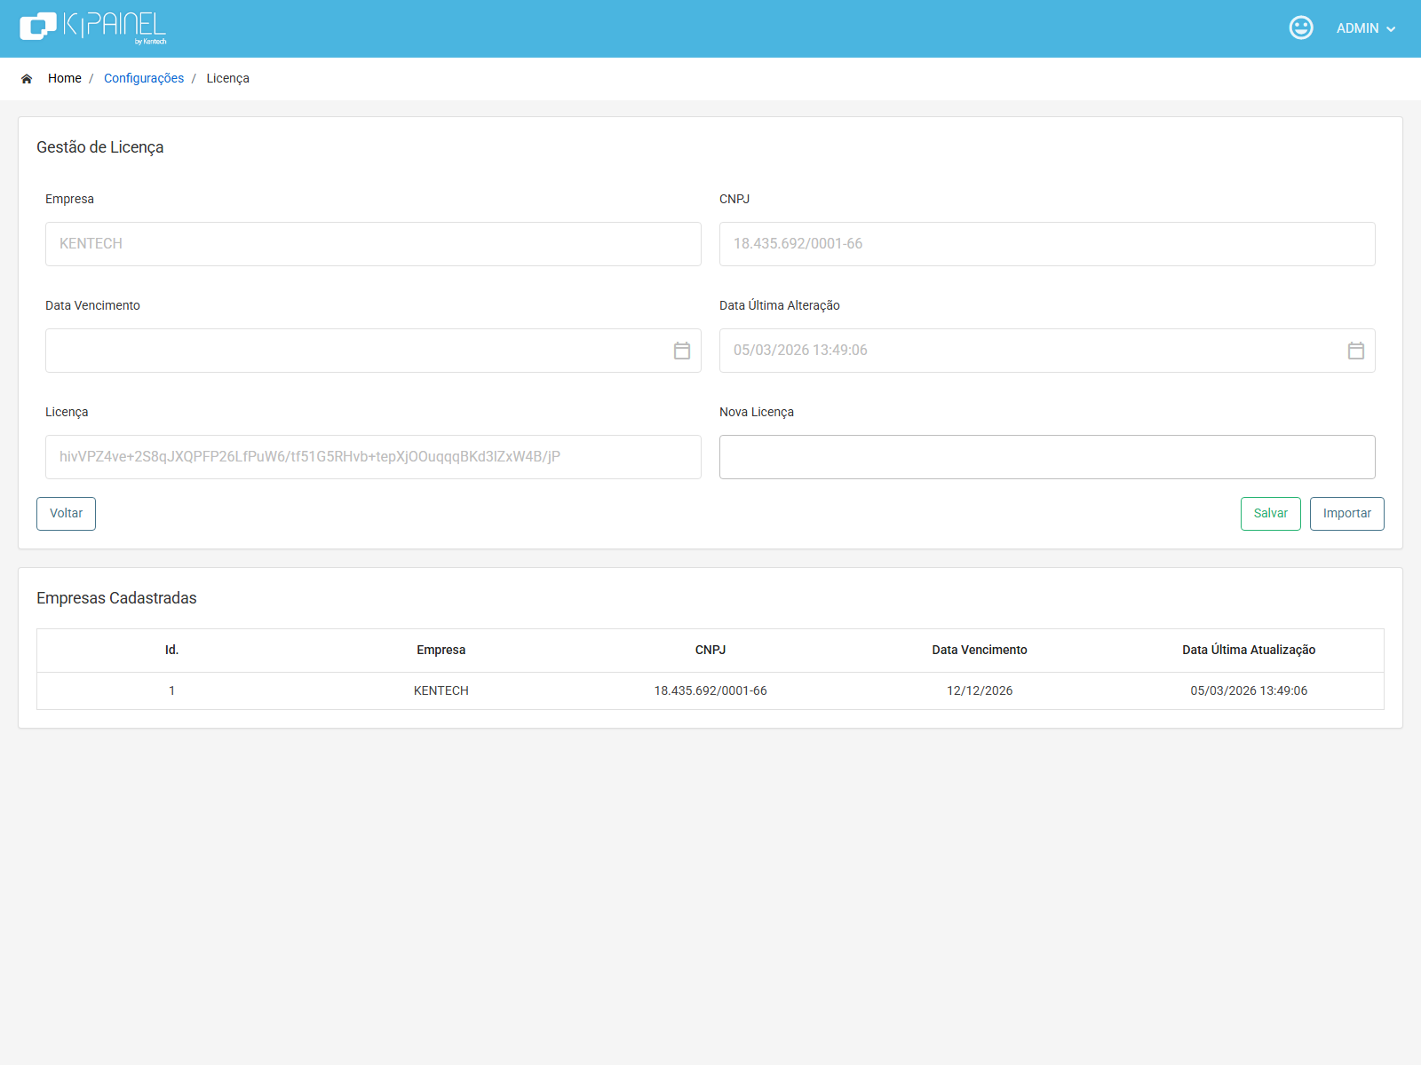This screenshot has height=1065, width=1421.
Task: Focus the Nova Licença input field
Action: pyautogui.click(x=1047, y=457)
